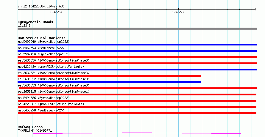The image size is (265, 137).
Task: Select the red bar under nsv6455998
Action: tap(137, 113)
